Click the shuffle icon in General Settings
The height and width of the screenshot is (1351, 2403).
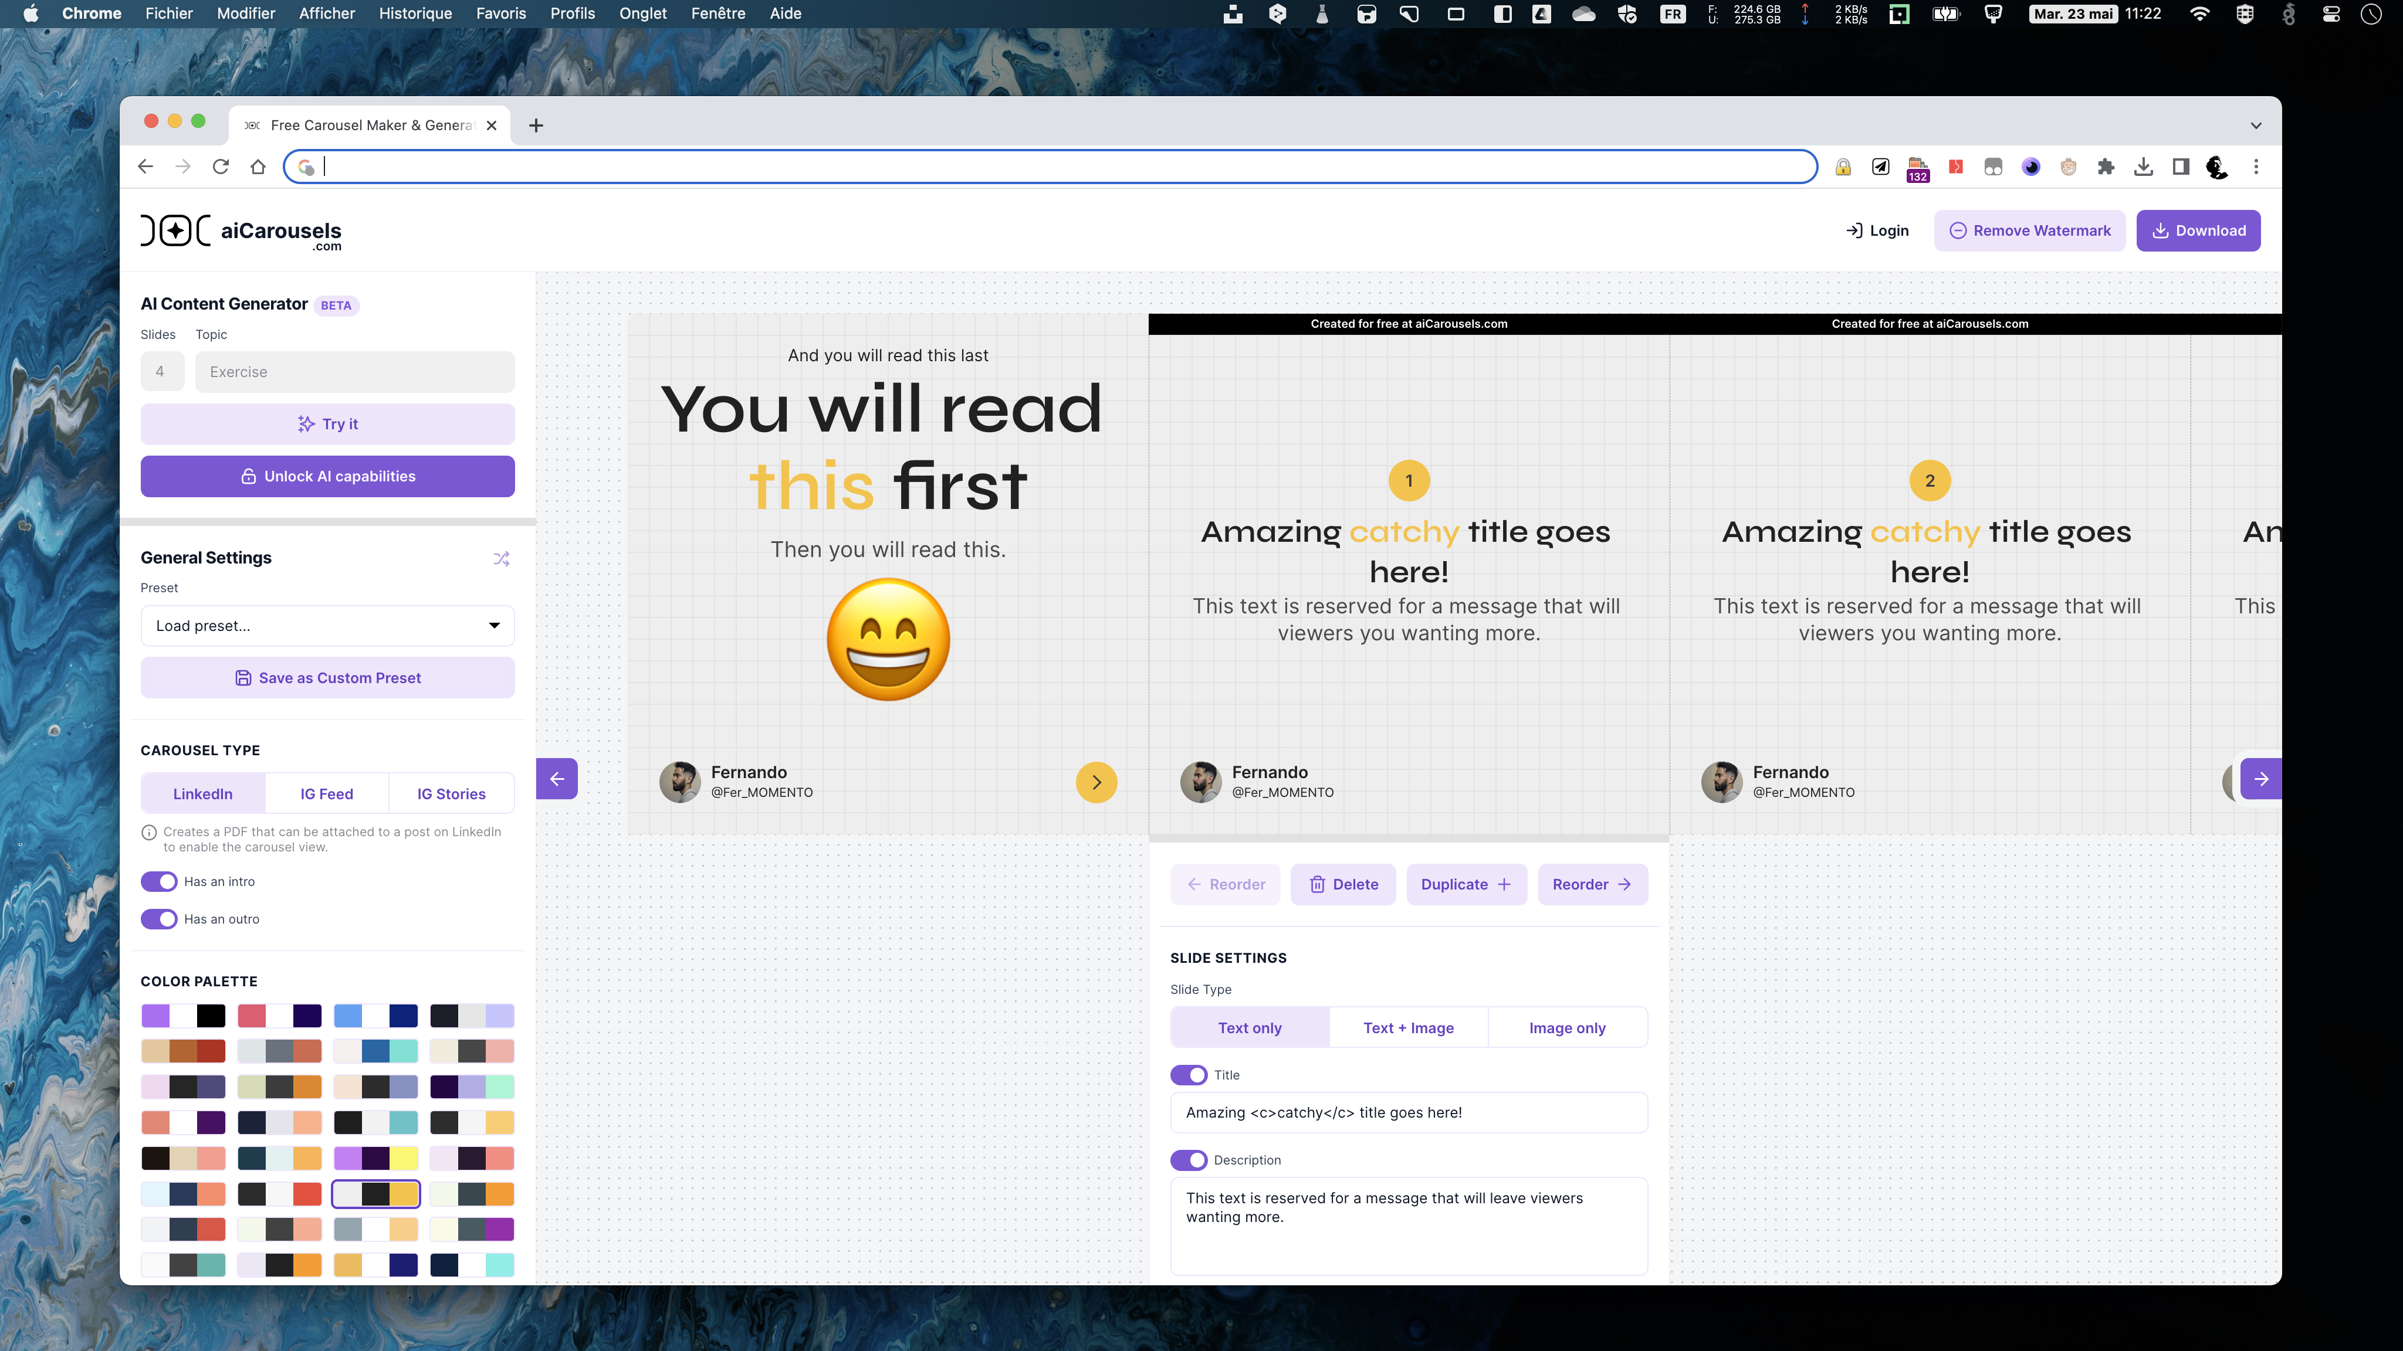click(501, 558)
